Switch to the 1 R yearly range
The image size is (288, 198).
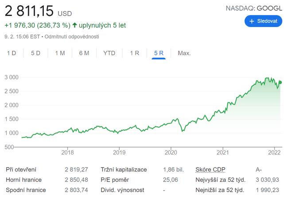pos(134,53)
